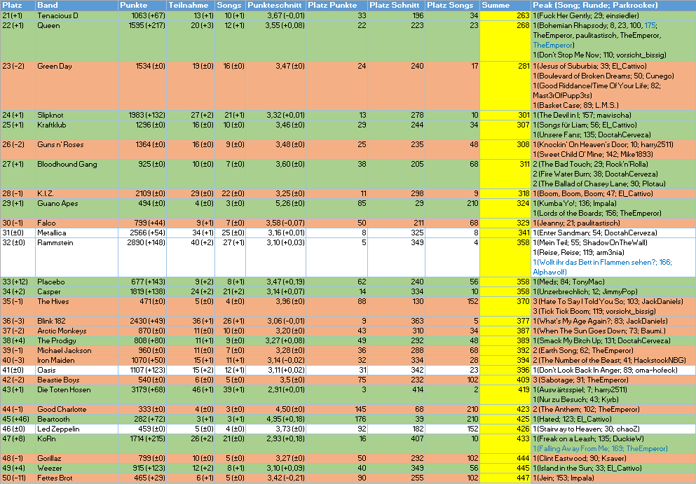Screen dimensions: 696x484
Task: Select the Falco band cell
Action: pos(77,223)
